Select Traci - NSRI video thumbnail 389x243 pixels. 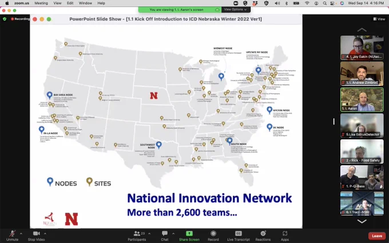pyautogui.click(x=362, y=203)
